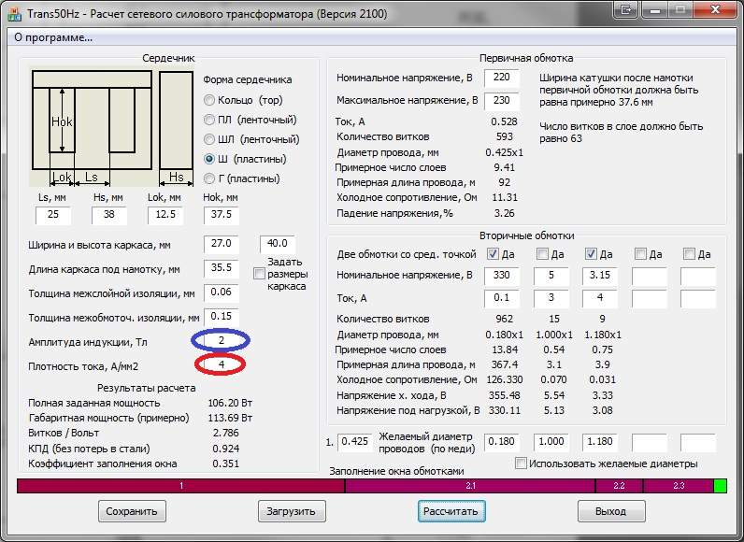Click the core shape diagram image
Viewport: 744px width, 542px height.
coord(110,126)
